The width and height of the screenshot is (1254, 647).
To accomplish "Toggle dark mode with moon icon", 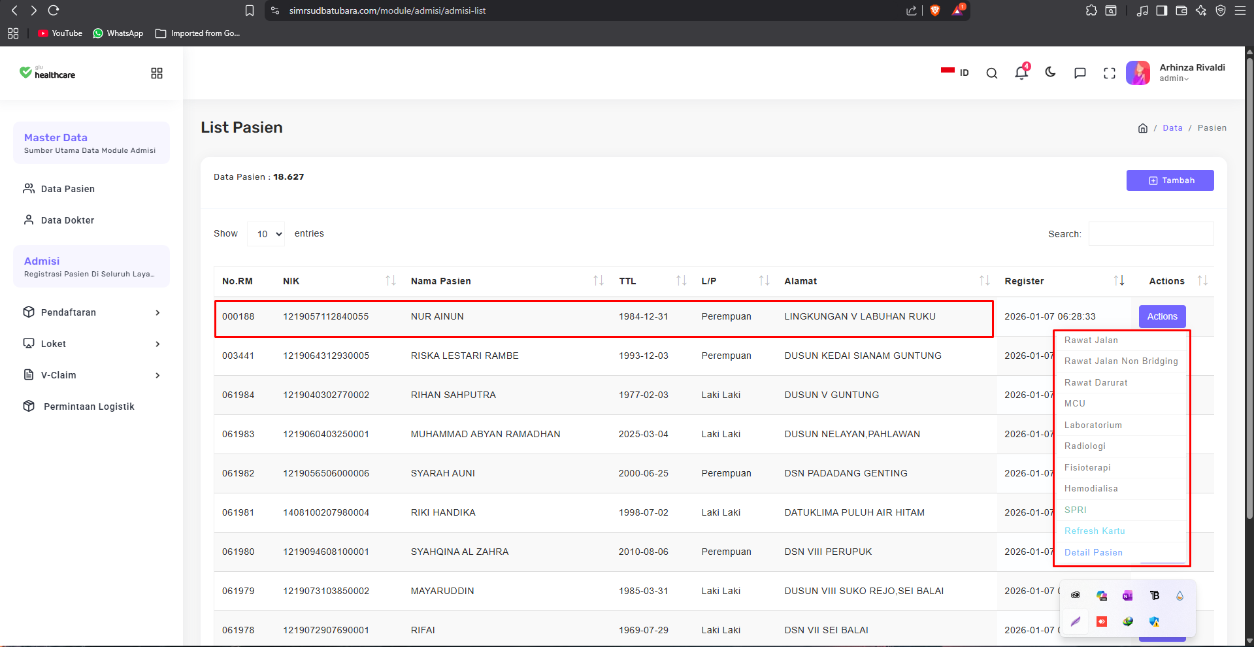I will click(1050, 72).
